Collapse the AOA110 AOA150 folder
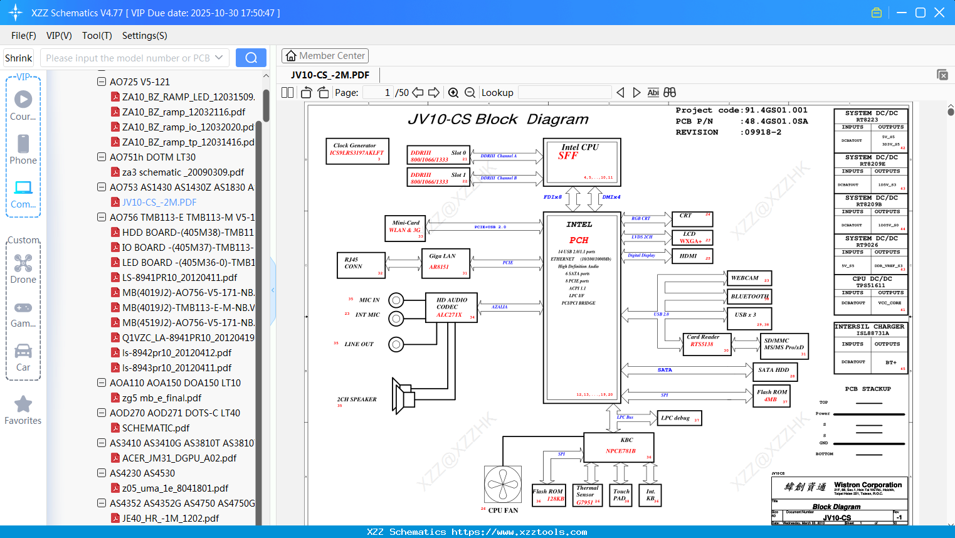 pos(102,382)
